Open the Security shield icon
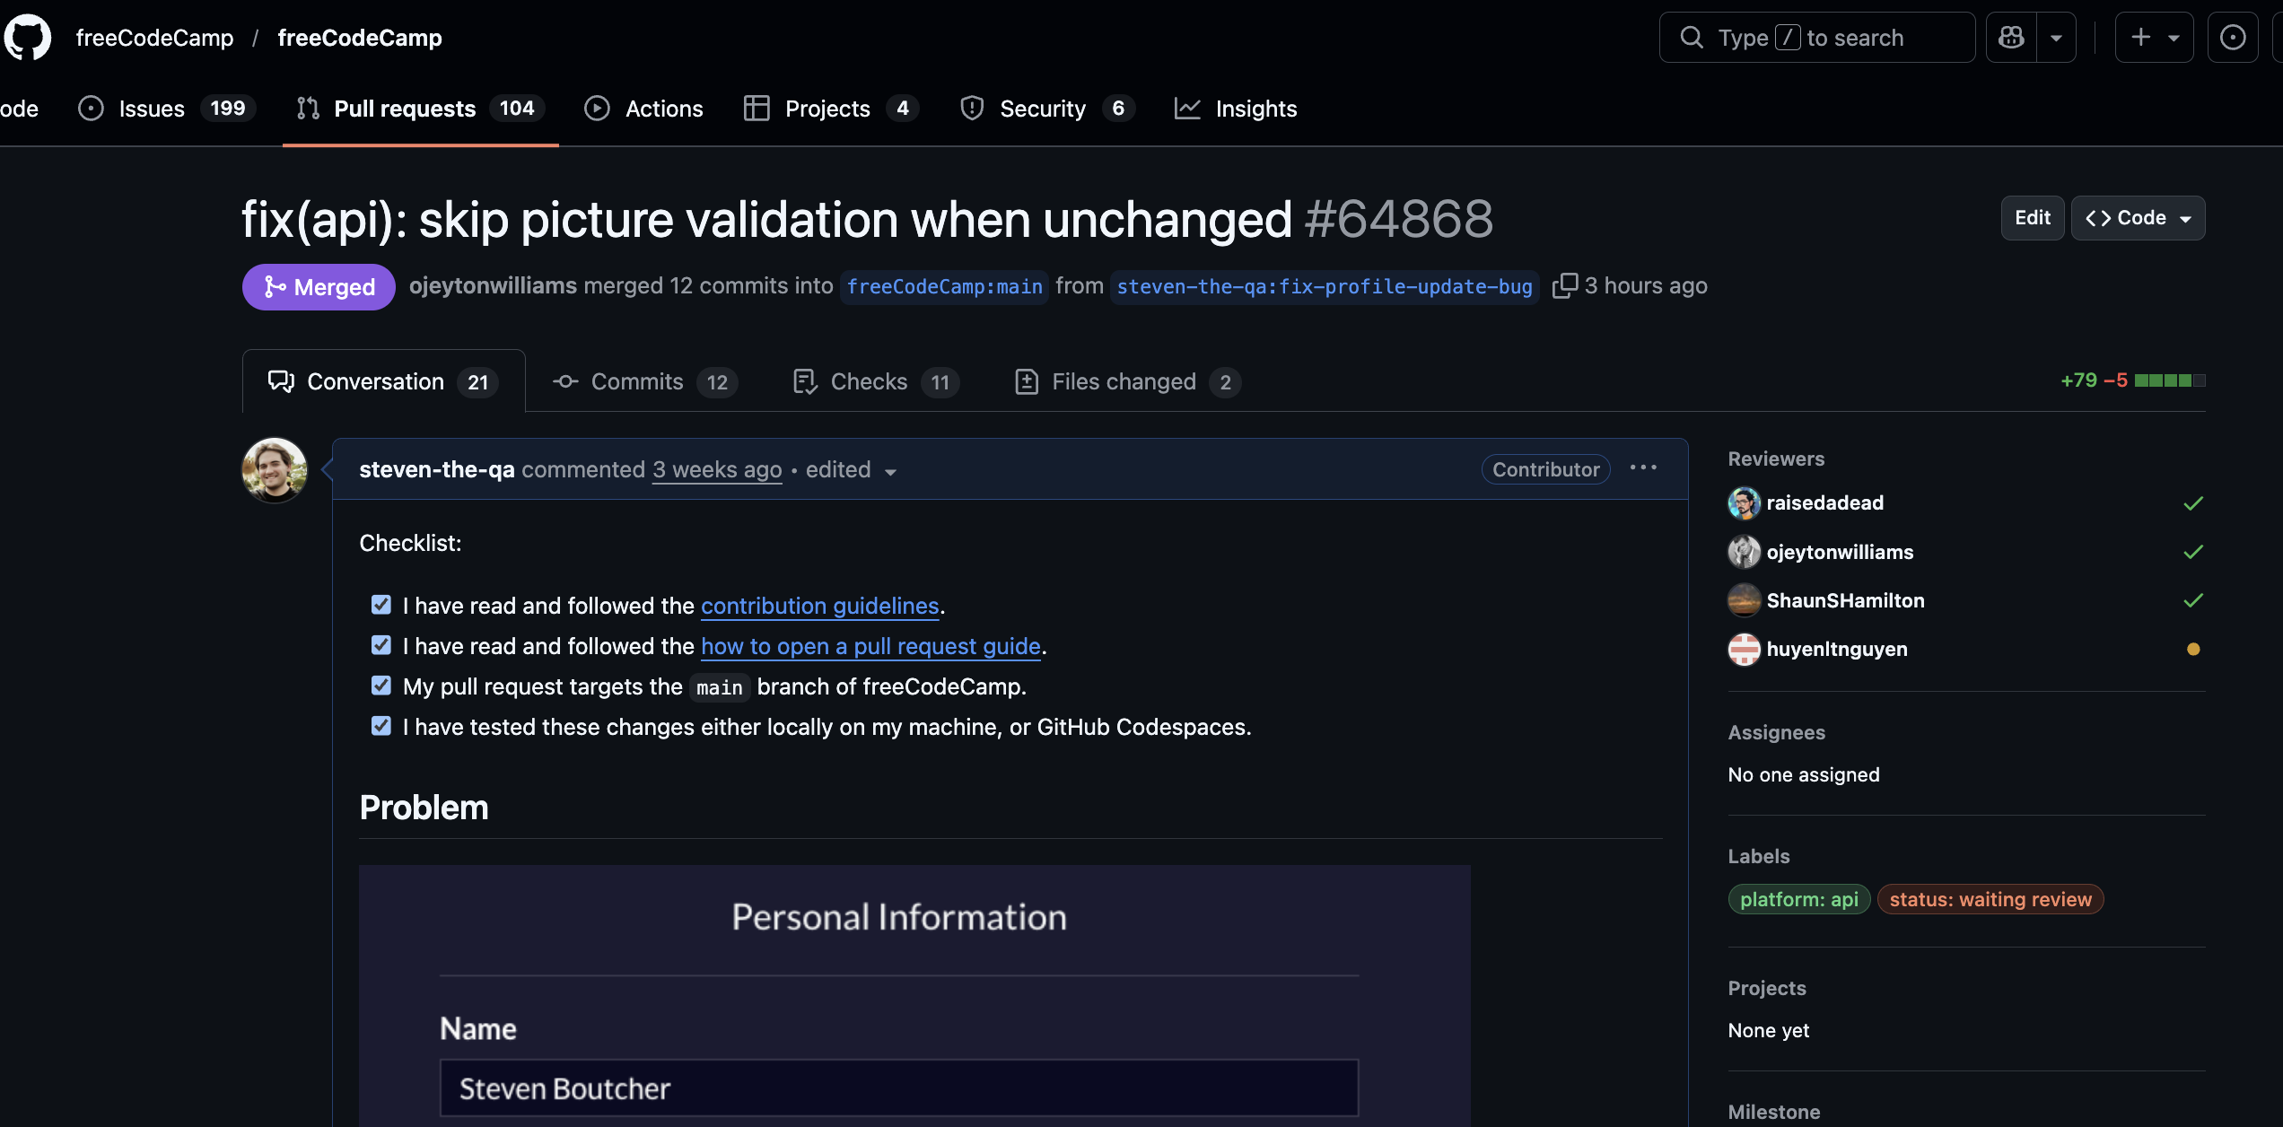The image size is (2283, 1127). tap(972, 108)
